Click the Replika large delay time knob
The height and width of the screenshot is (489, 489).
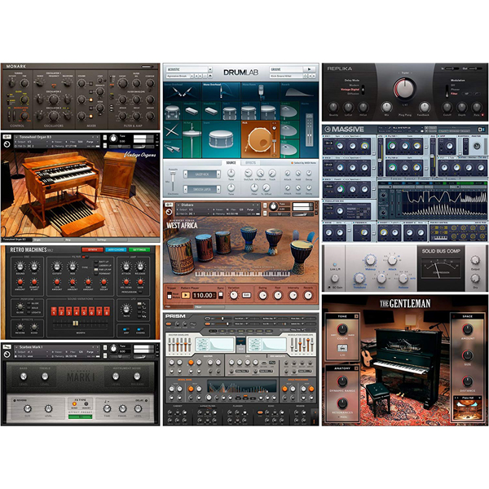(x=404, y=88)
